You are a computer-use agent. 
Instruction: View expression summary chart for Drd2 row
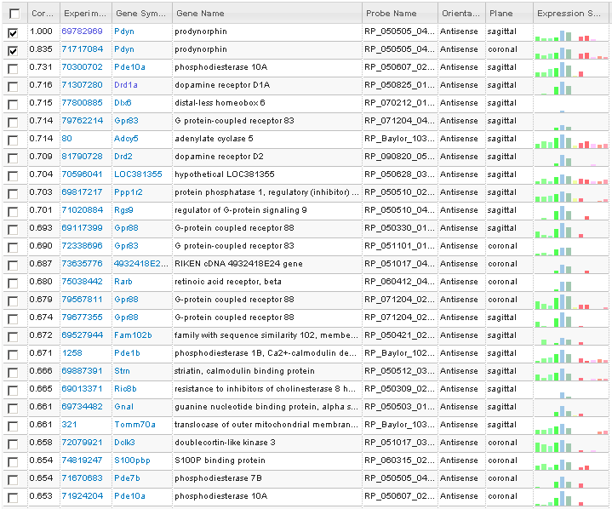[571, 158]
